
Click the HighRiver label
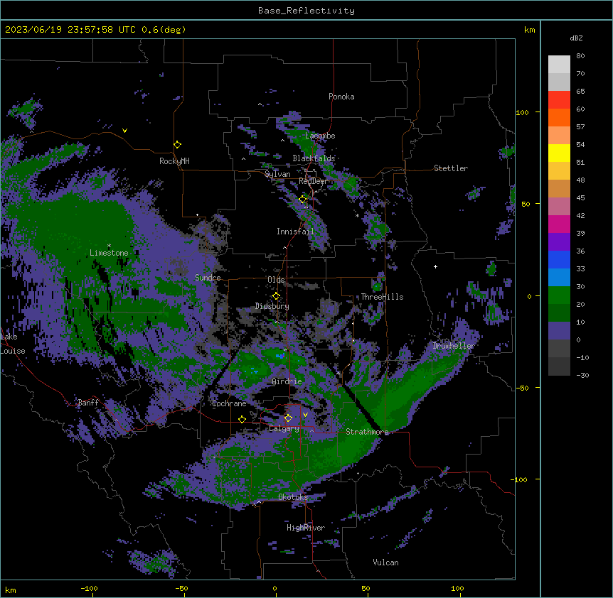coord(306,528)
